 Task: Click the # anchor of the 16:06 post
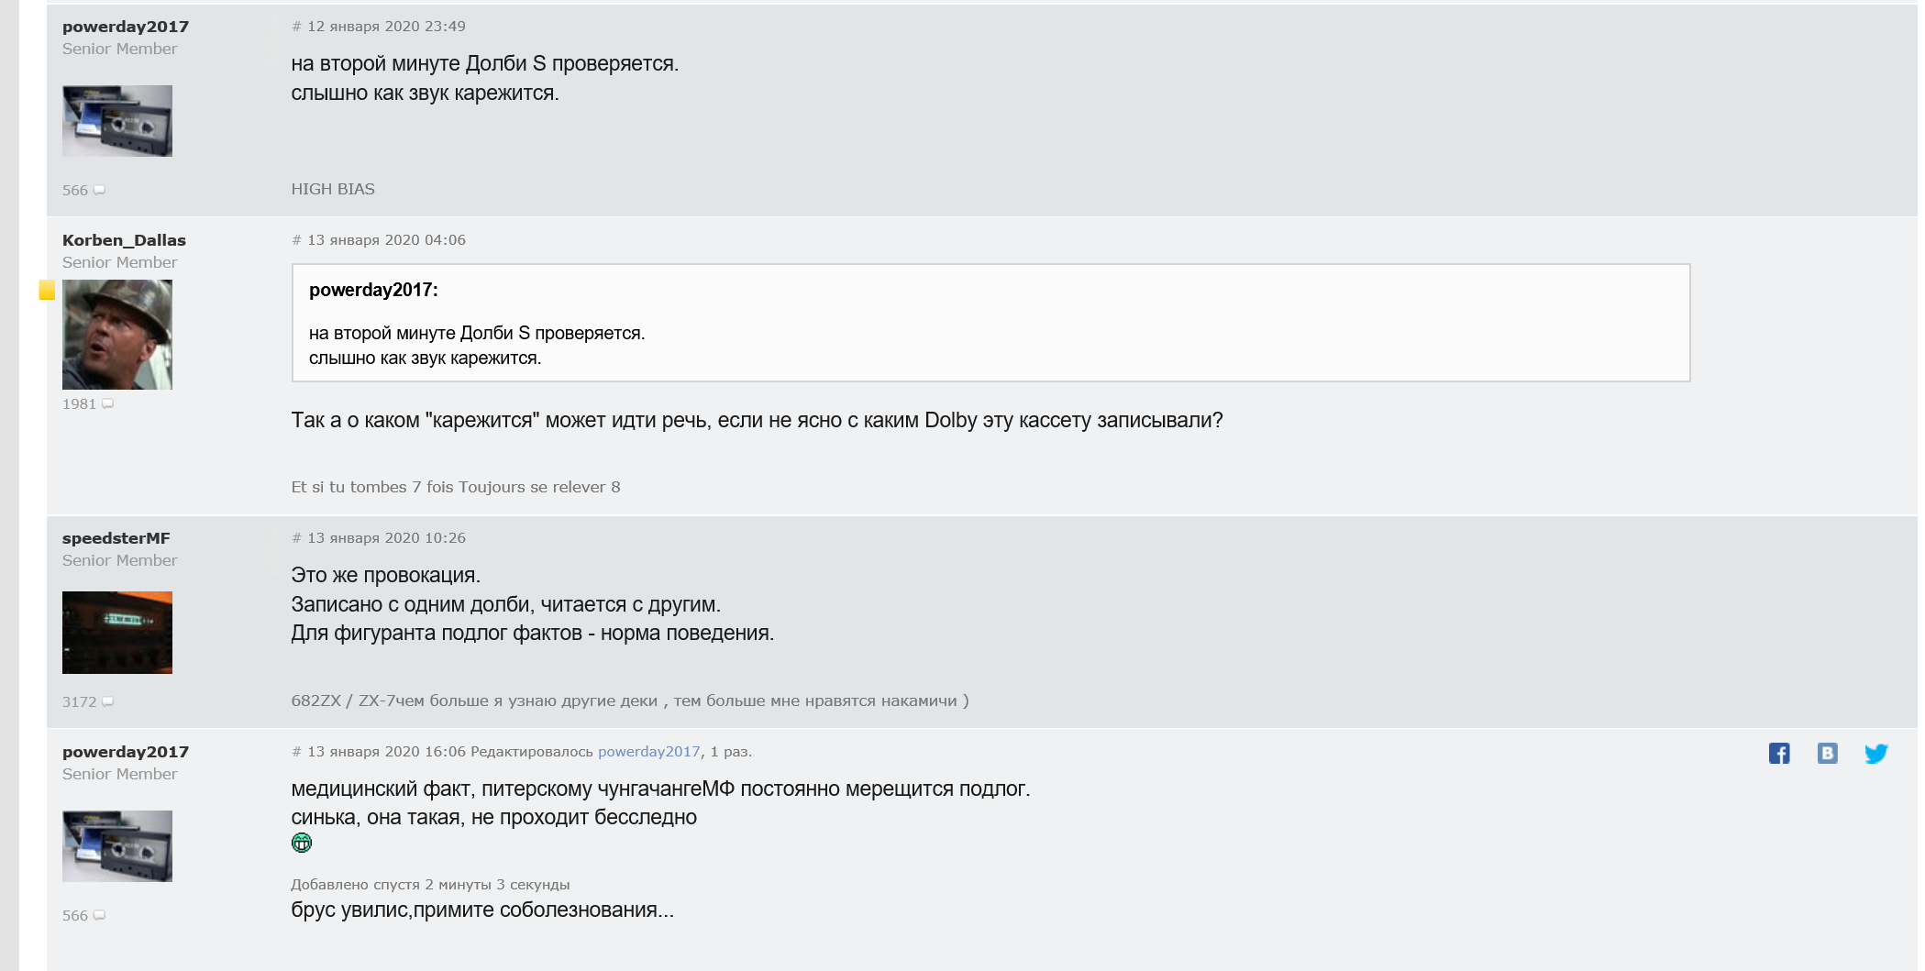296,752
